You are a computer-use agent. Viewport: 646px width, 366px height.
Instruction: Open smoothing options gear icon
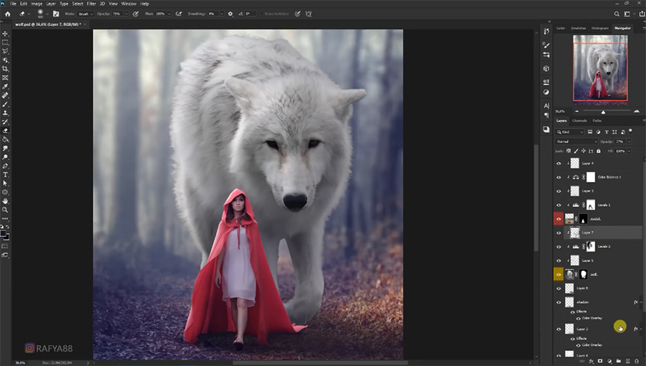coord(230,14)
